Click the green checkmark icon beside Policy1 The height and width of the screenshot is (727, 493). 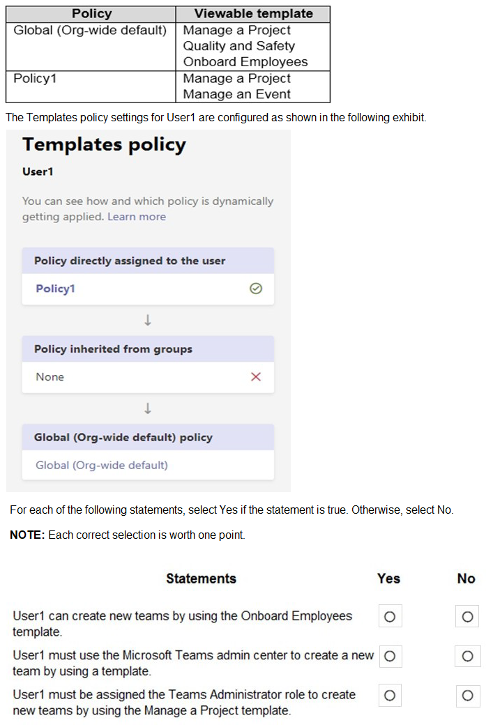click(x=256, y=289)
